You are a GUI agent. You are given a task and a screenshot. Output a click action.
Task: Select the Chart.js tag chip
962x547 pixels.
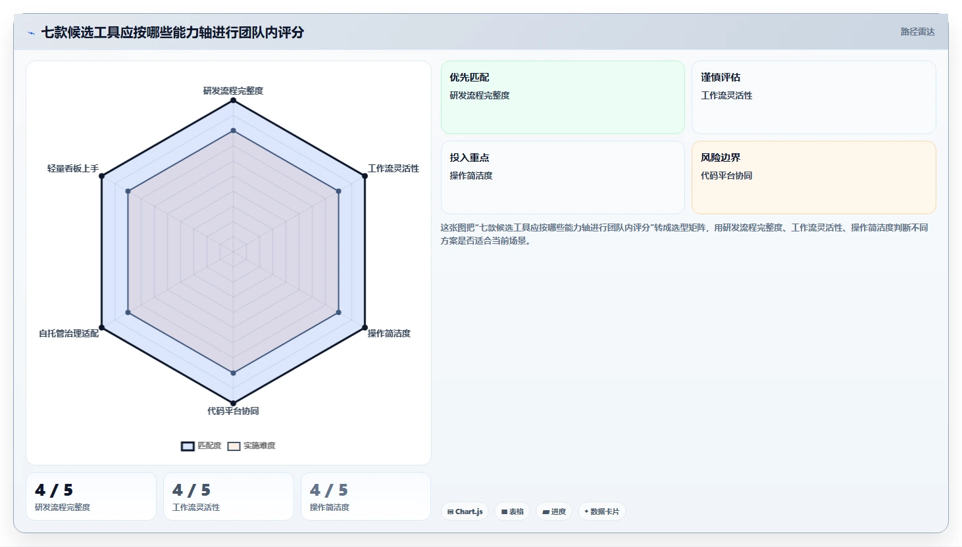pyautogui.click(x=465, y=511)
